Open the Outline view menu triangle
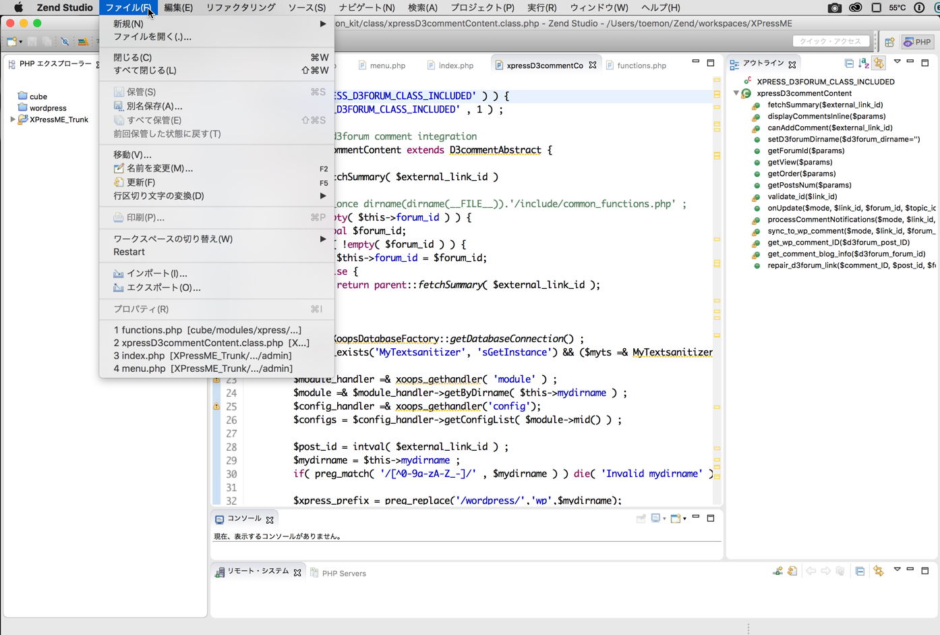 pos(897,62)
